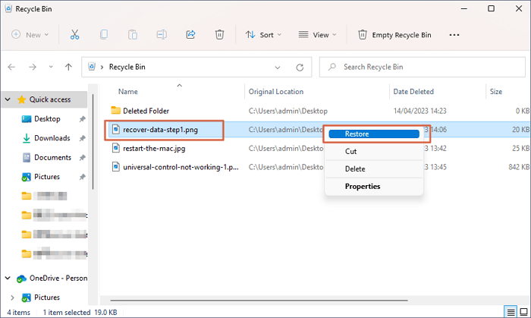The height and width of the screenshot is (318, 531).
Task: Click the Share icon in toolbar
Action: [190, 35]
